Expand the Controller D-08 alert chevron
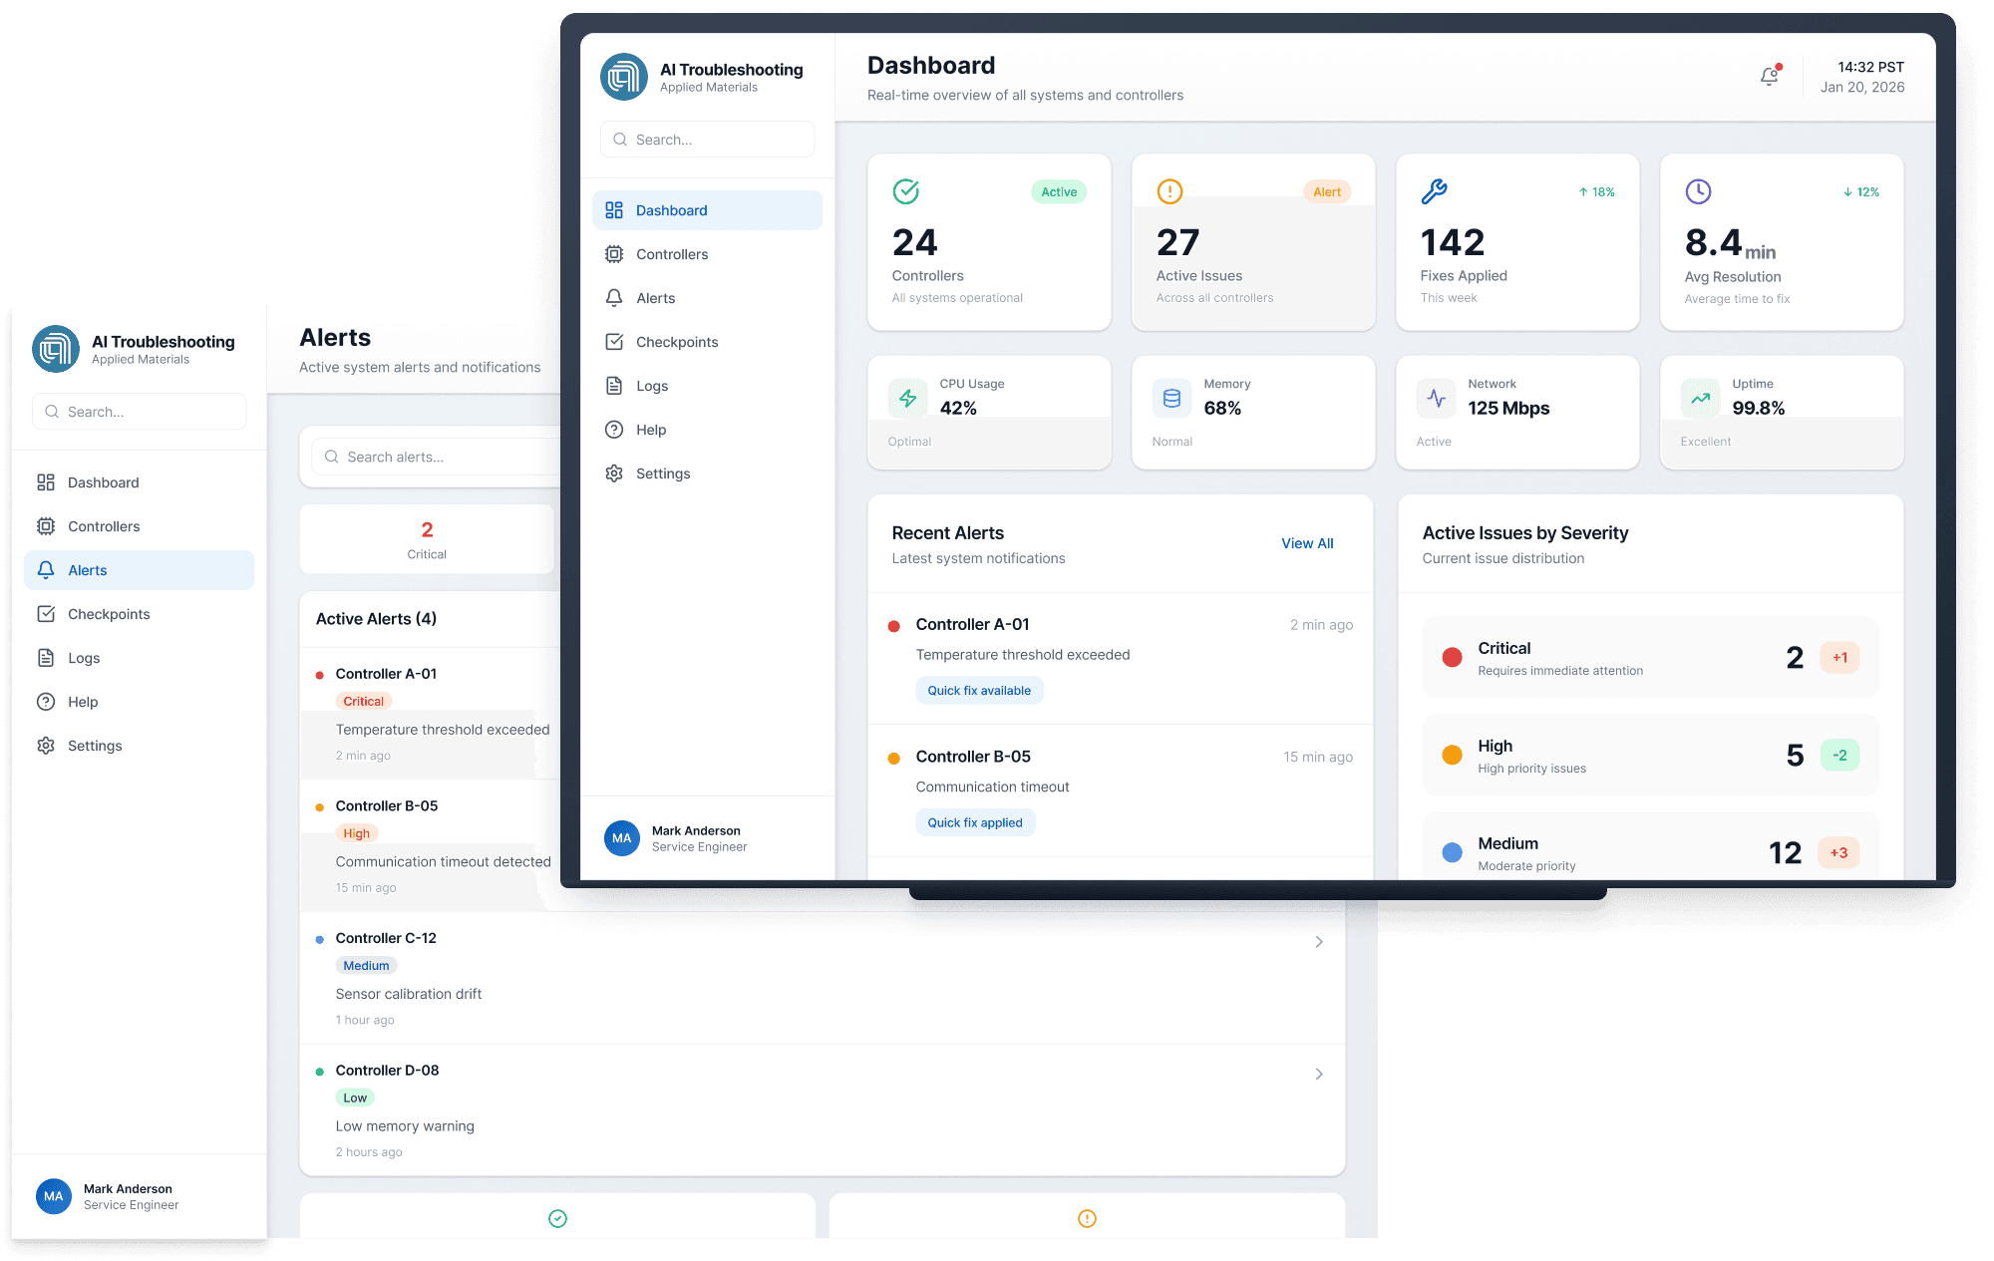The image size is (1994, 1261). pos(1318,1074)
